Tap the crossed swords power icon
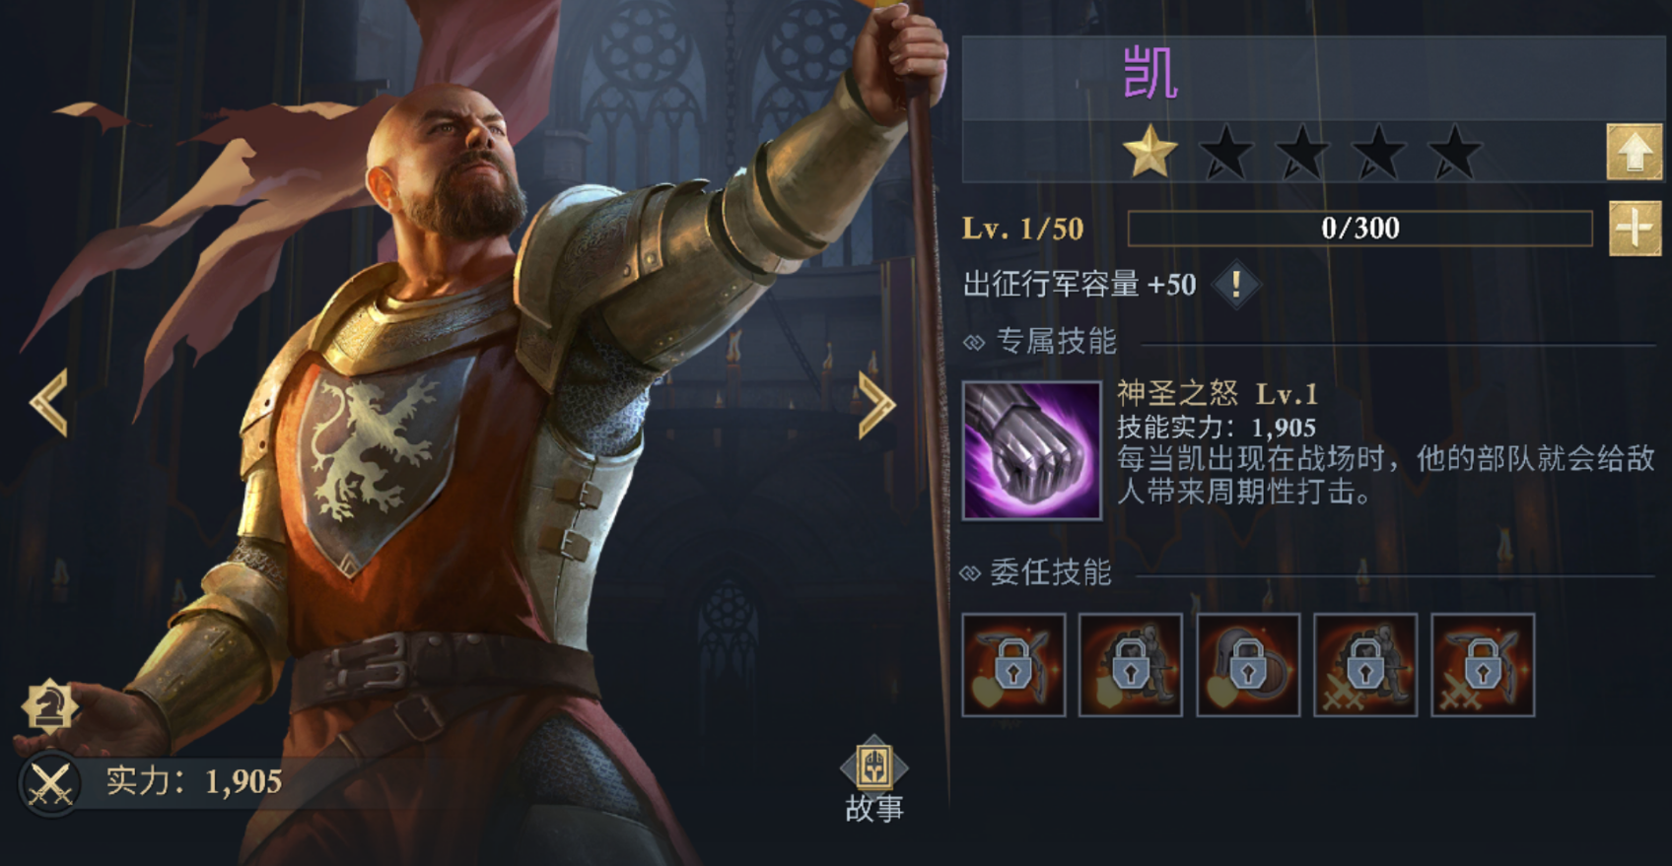Viewport: 1672px width, 866px height. [50, 784]
